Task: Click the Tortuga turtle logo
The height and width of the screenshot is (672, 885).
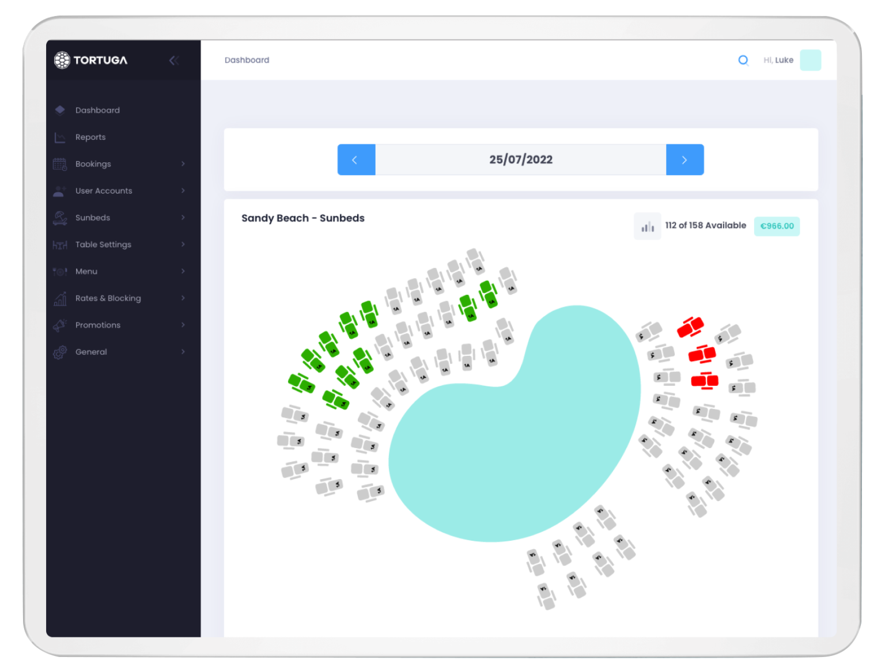Action: [x=62, y=60]
